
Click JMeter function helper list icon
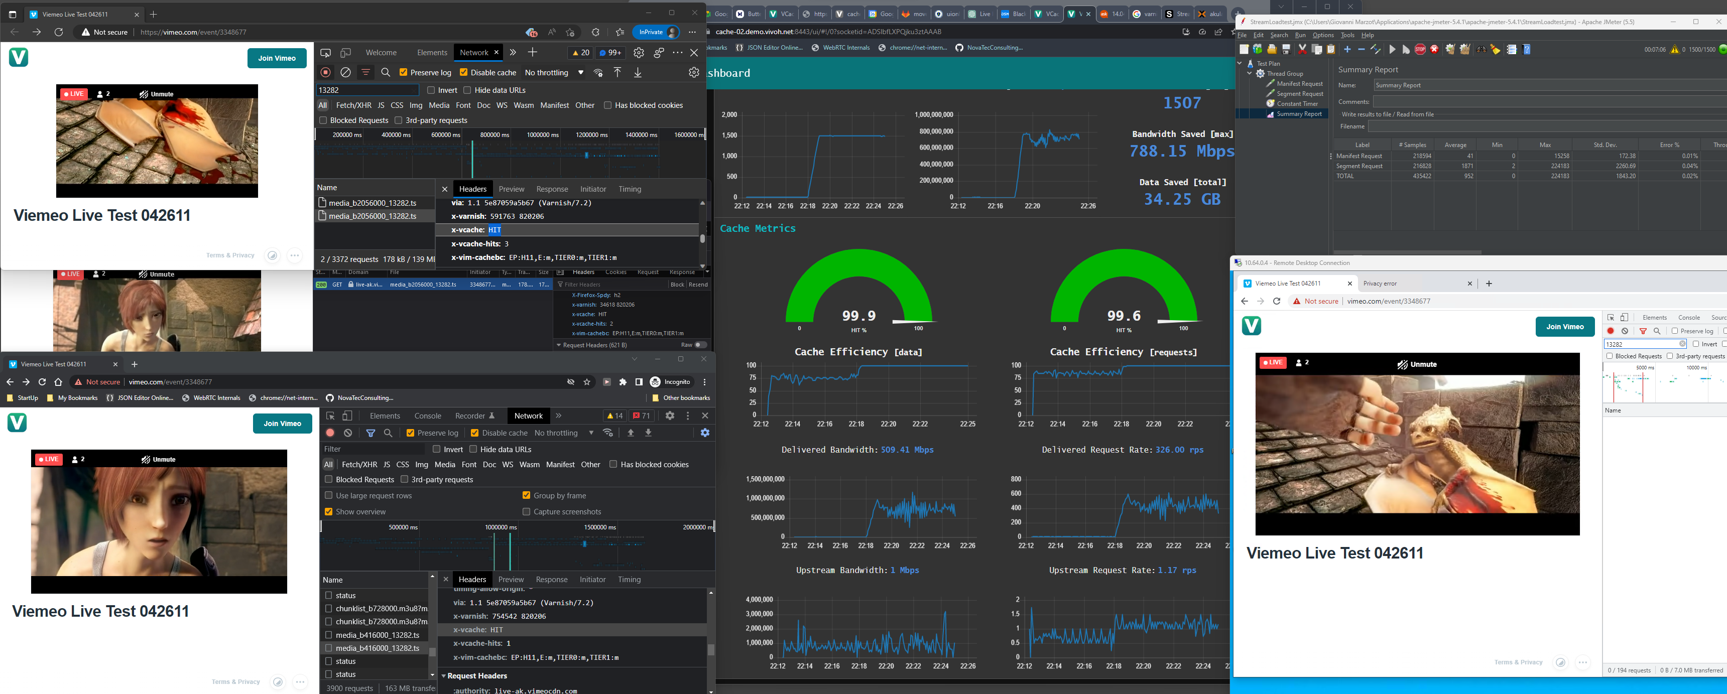click(1512, 50)
